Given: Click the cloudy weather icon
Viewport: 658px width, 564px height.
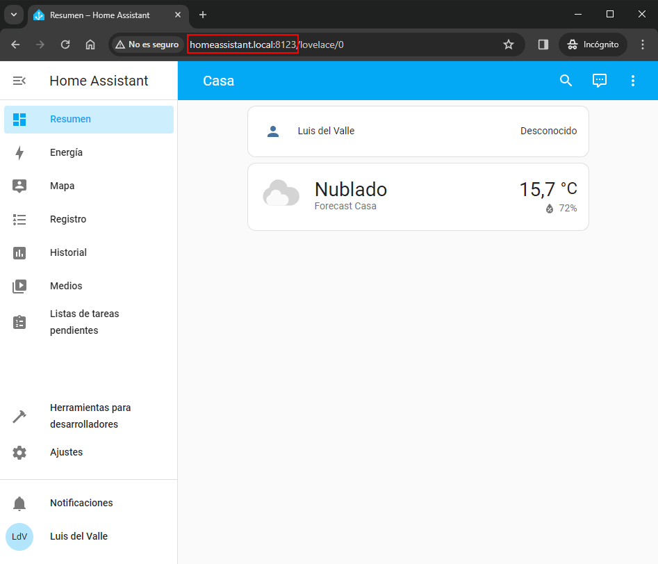Looking at the screenshot, I should point(281,193).
